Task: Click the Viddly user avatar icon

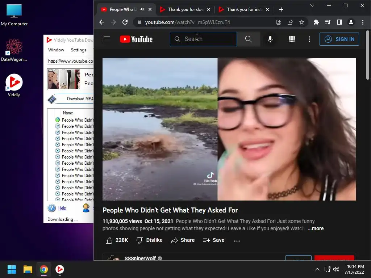Action: [x=86, y=208]
